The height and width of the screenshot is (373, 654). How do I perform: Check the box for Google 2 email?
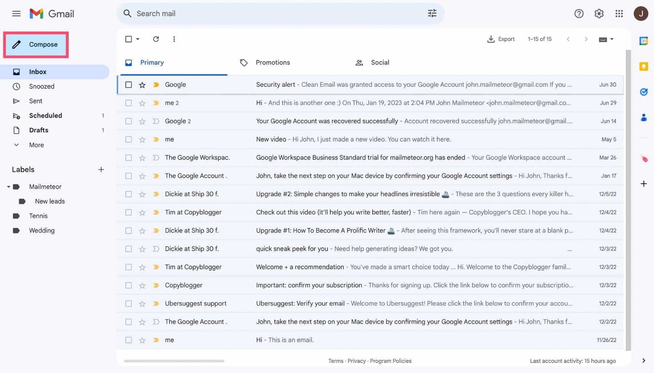coord(129,121)
